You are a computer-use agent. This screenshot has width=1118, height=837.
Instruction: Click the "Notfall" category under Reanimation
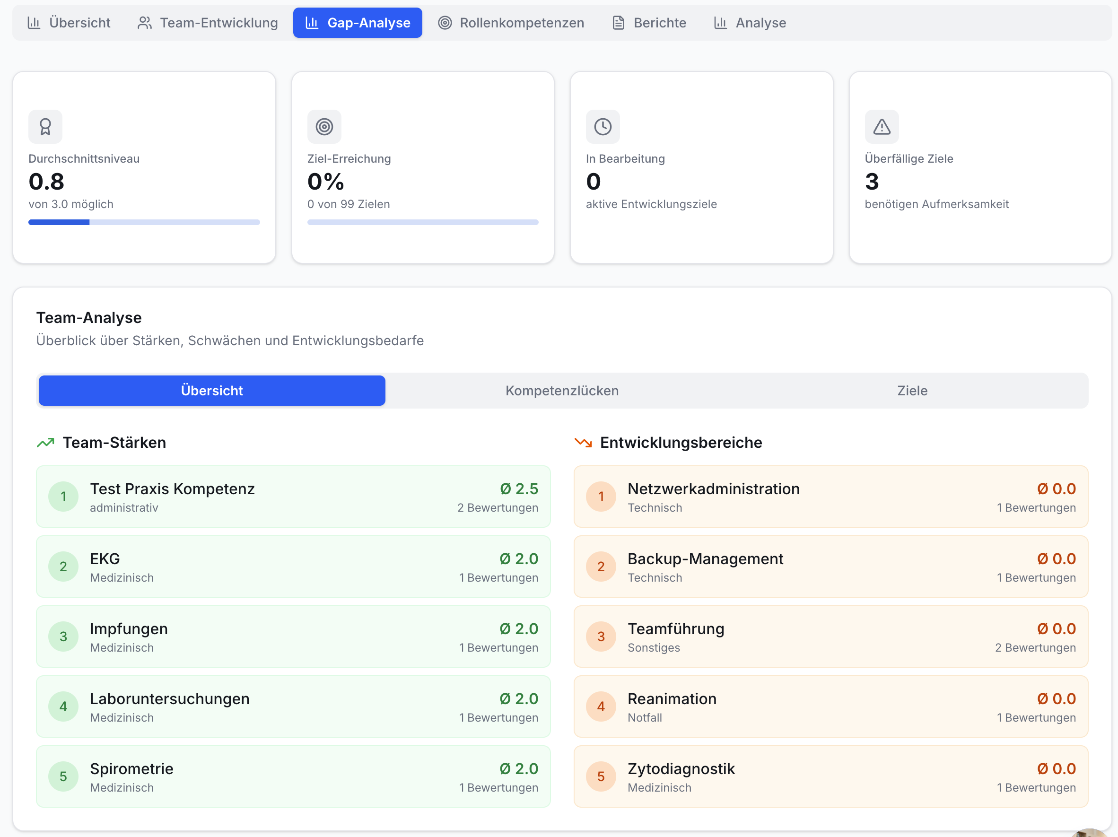tap(645, 718)
